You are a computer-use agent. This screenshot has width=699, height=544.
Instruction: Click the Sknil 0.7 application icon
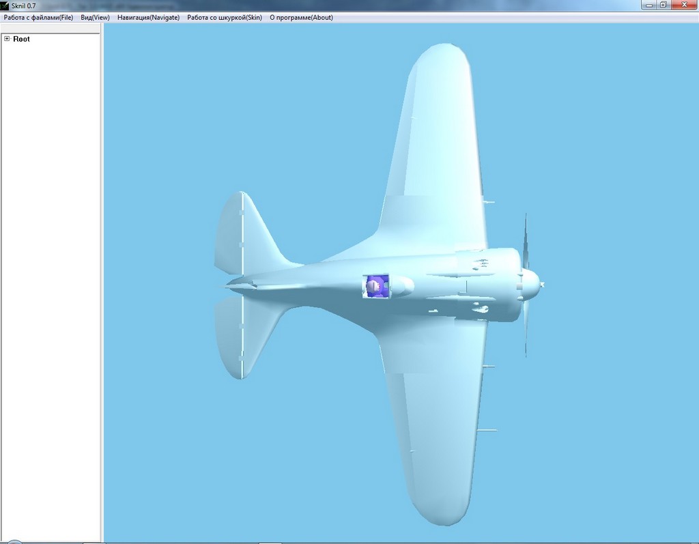pyautogui.click(x=5, y=5)
